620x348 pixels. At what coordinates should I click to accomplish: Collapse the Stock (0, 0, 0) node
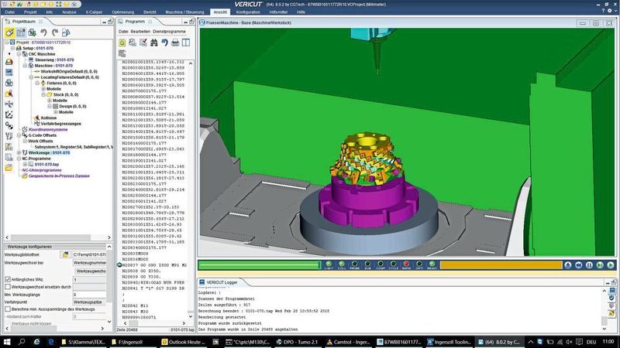tap(43, 94)
